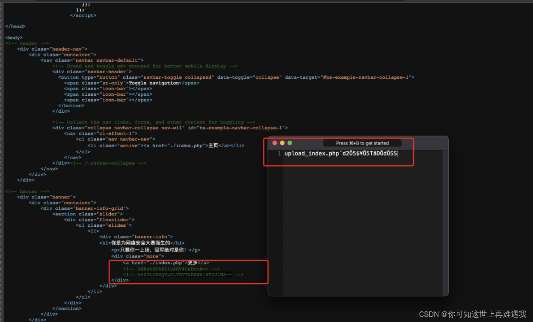The image size is (533, 322).
Task: Click the ul class 'nav navbar-nav' line
Action: [115, 139]
